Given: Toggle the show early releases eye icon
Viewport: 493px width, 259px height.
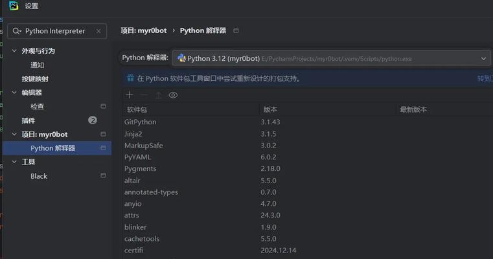Looking at the screenshot, I should click(x=173, y=95).
